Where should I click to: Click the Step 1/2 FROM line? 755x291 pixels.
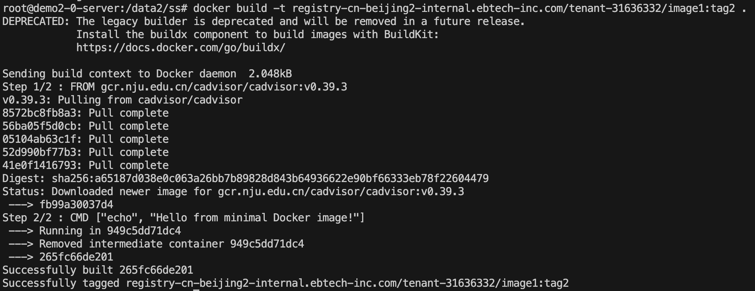coord(175,87)
